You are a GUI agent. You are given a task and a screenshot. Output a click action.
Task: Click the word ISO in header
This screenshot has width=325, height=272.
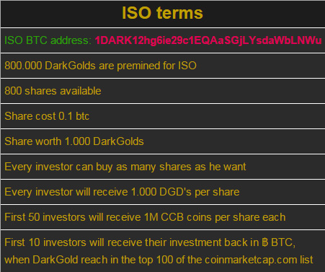[x=137, y=13]
